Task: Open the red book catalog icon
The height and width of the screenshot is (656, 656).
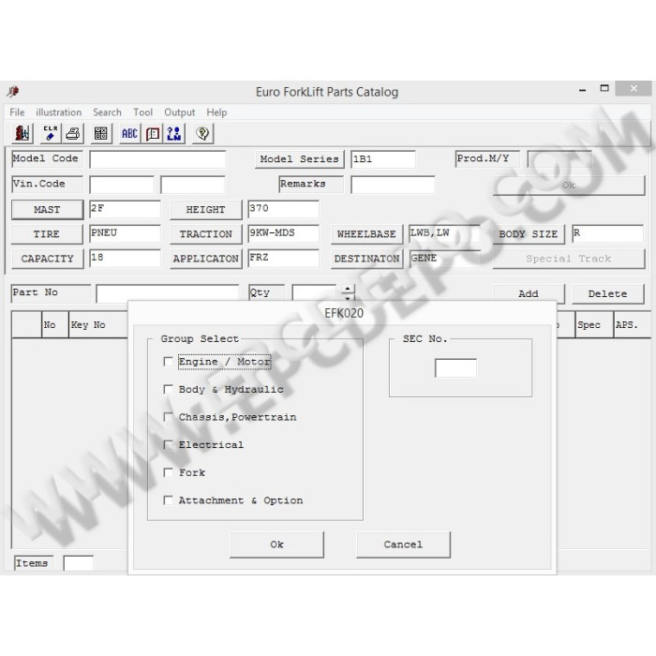Action: click(x=153, y=134)
